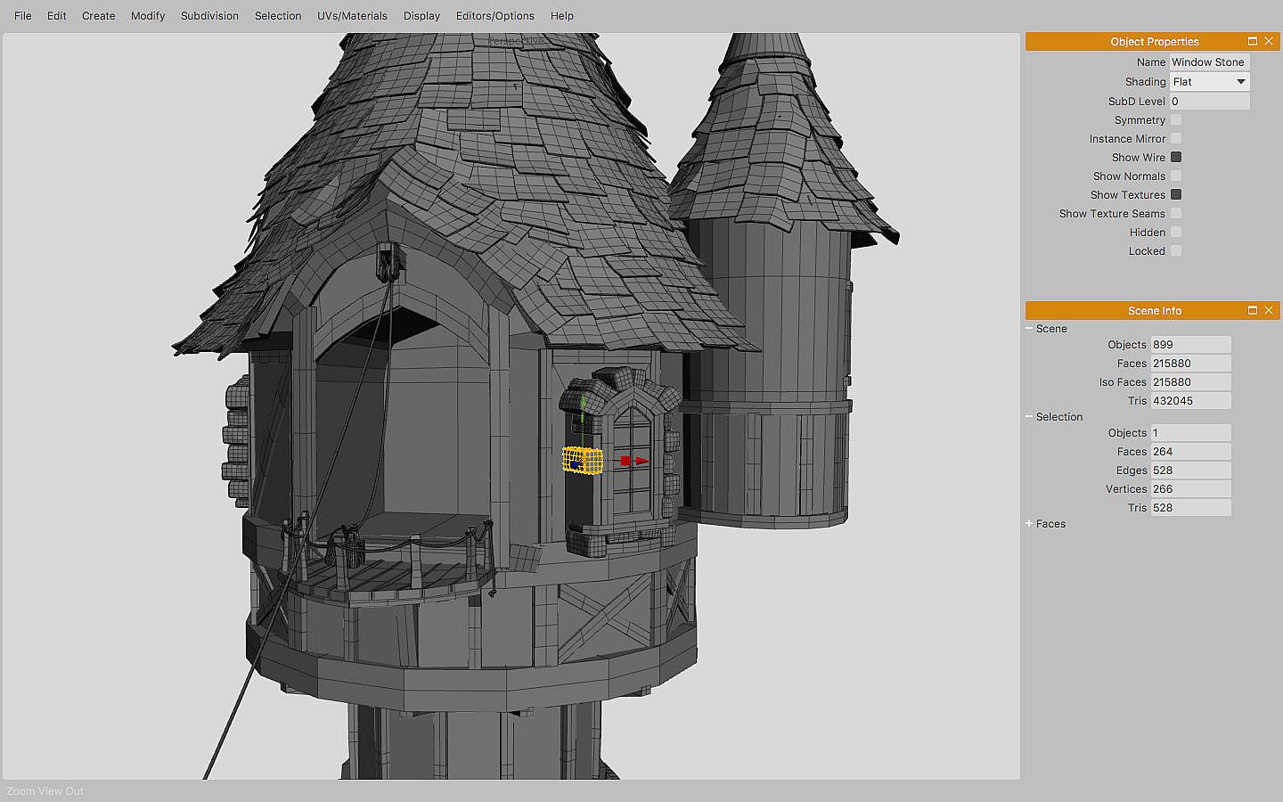
Task: Open the Editors/Options menu
Action: click(495, 16)
